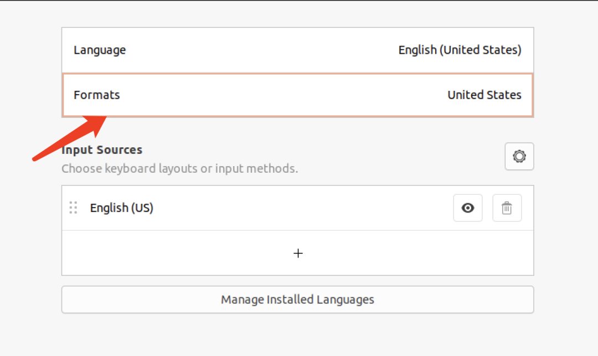This screenshot has height=356, width=598.
Task: Click the blank middle of the Formats row
Action: (282, 95)
